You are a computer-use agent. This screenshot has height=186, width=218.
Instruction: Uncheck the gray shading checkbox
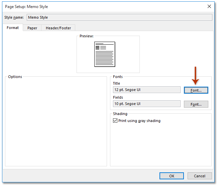click(115, 121)
